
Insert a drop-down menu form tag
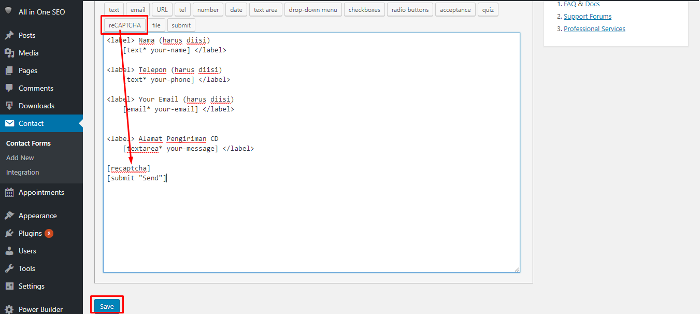coord(313,10)
